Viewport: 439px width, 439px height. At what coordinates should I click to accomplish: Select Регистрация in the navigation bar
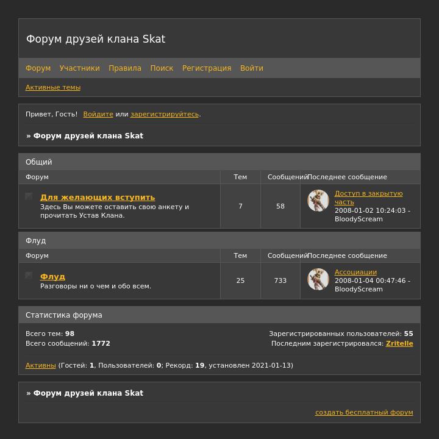[207, 68]
